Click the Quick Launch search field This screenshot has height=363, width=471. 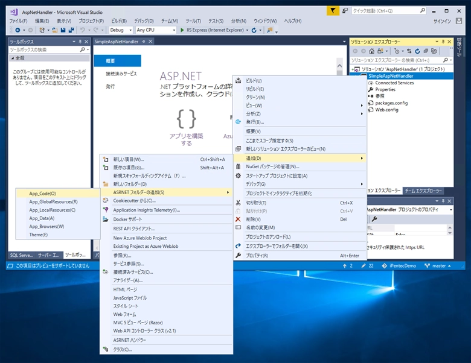click(386, 11)
